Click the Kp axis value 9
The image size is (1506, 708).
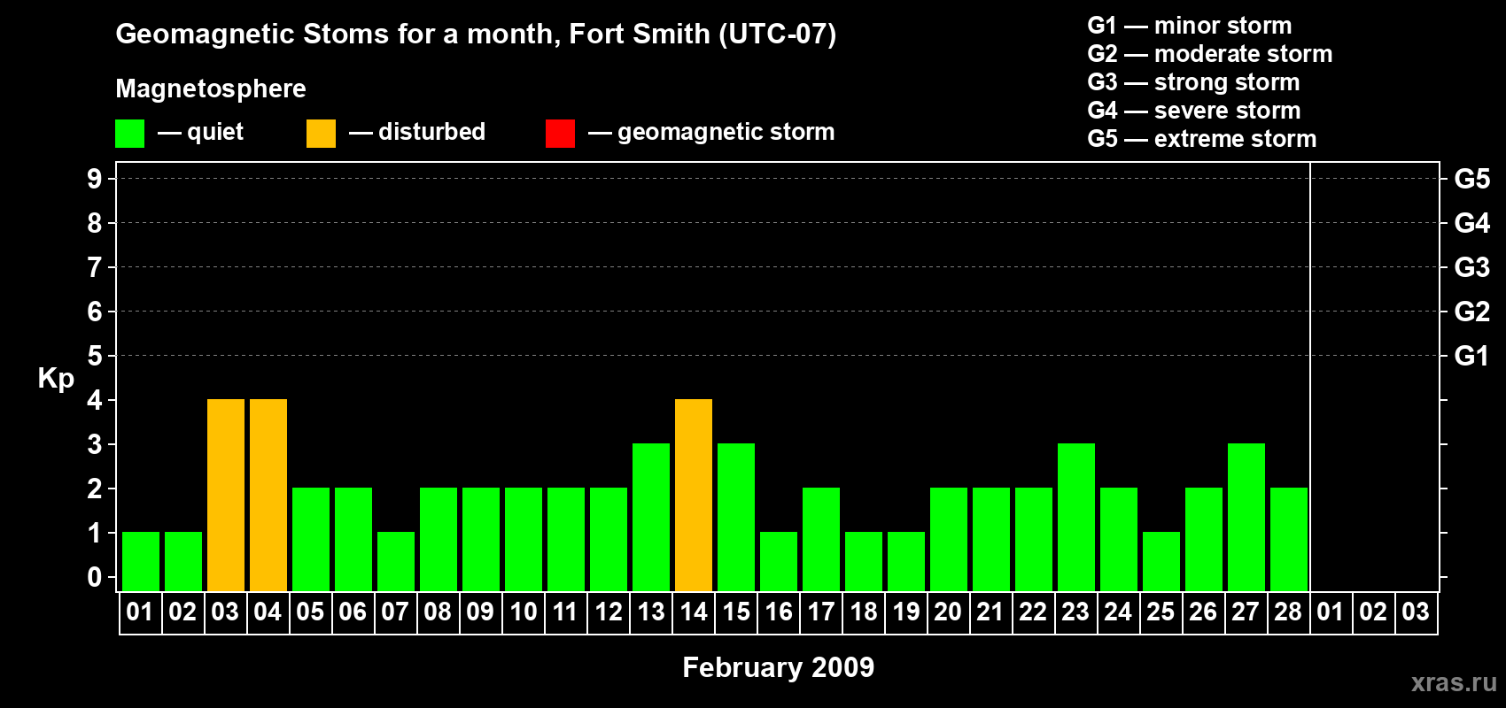click(x=95, y=179)
